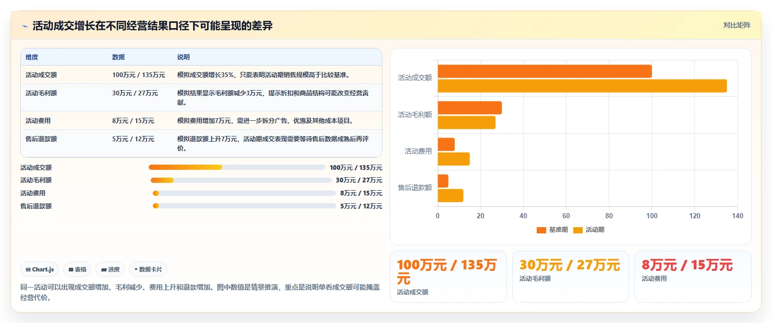Image resolution: width=772 pixels, height=323 pixels.
Task: Click the 售后退款额 y-axis label on chart
Action: pos(415,188)
